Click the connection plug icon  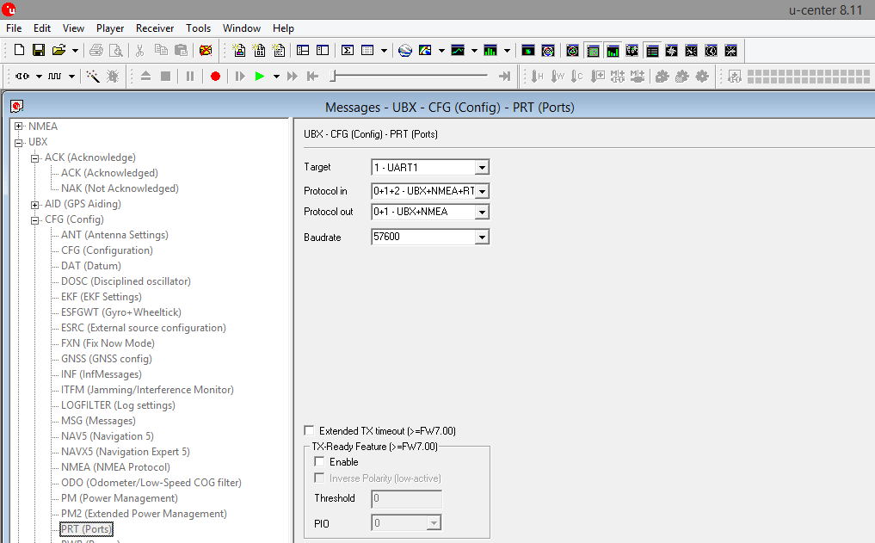click(22, 77)
